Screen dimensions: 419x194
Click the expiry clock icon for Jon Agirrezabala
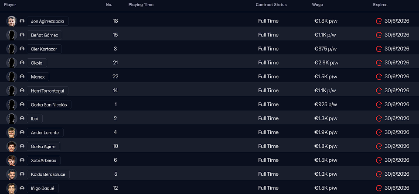pos(378,21)
